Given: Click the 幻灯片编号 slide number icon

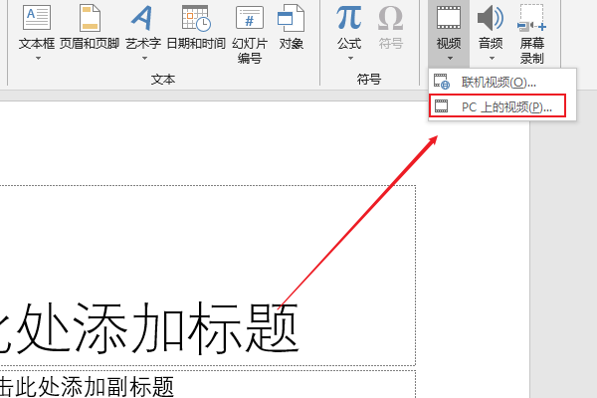Looking at the screenshot, I should point(249,17).
